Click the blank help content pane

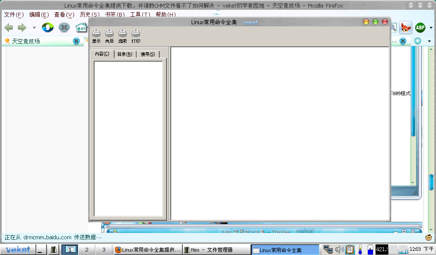[280, 133]
